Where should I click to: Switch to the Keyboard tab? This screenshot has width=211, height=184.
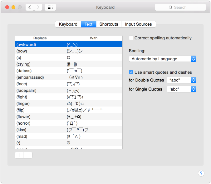68,24
